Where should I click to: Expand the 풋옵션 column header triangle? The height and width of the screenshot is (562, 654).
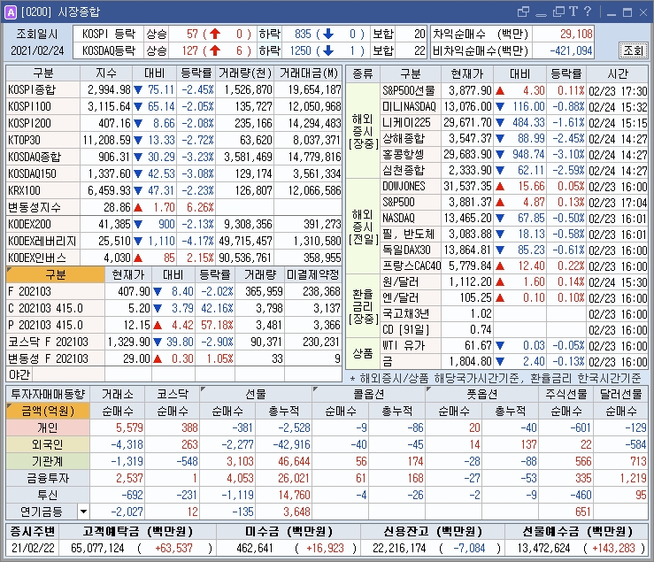click(428, 389)
